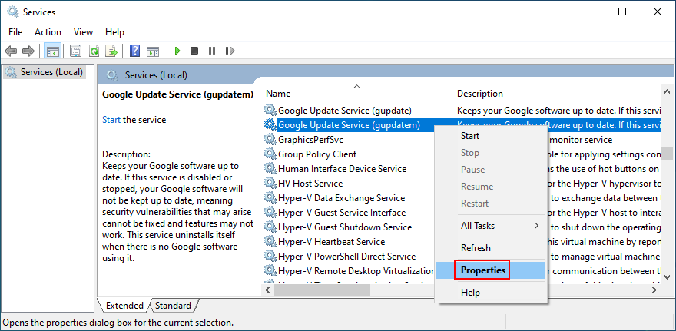Screen dimensions: 676x331
Task: Select Hyper-V Heartbeat Service name
Action: coord(332,242)
